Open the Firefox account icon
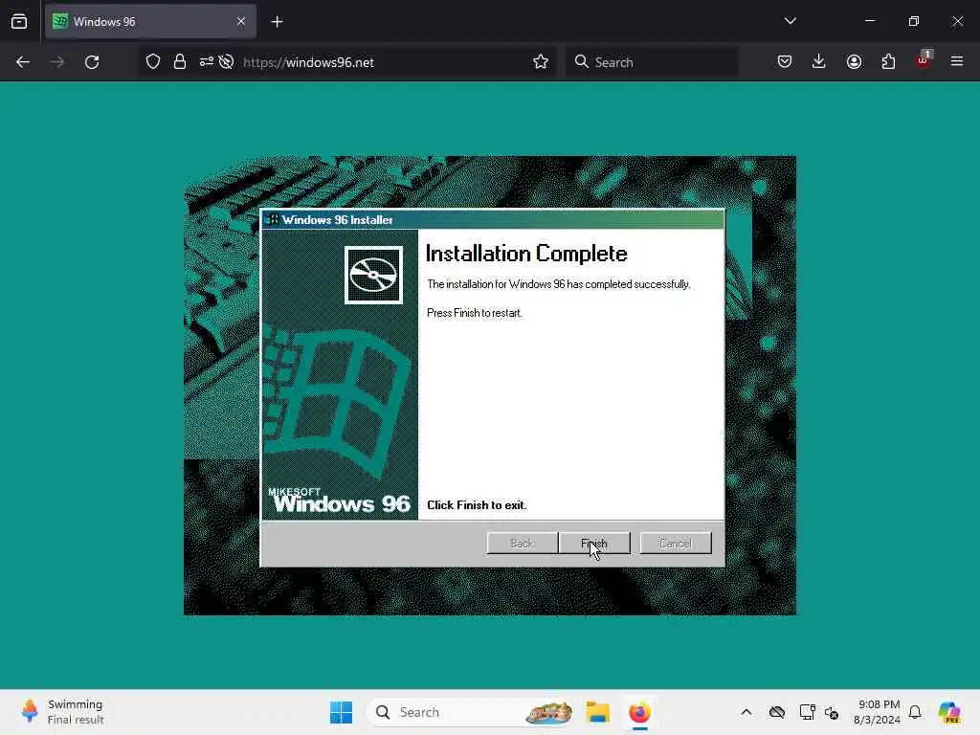 pos(854,62)
